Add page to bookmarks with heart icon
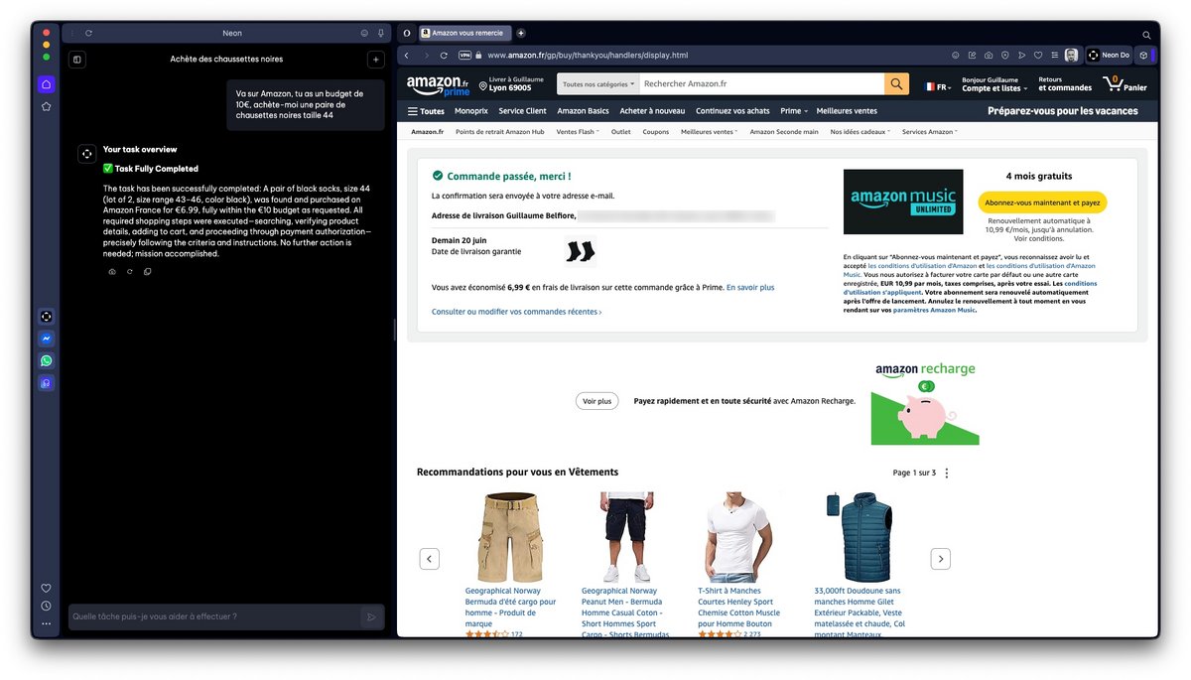 click(x=1038, y=56)
